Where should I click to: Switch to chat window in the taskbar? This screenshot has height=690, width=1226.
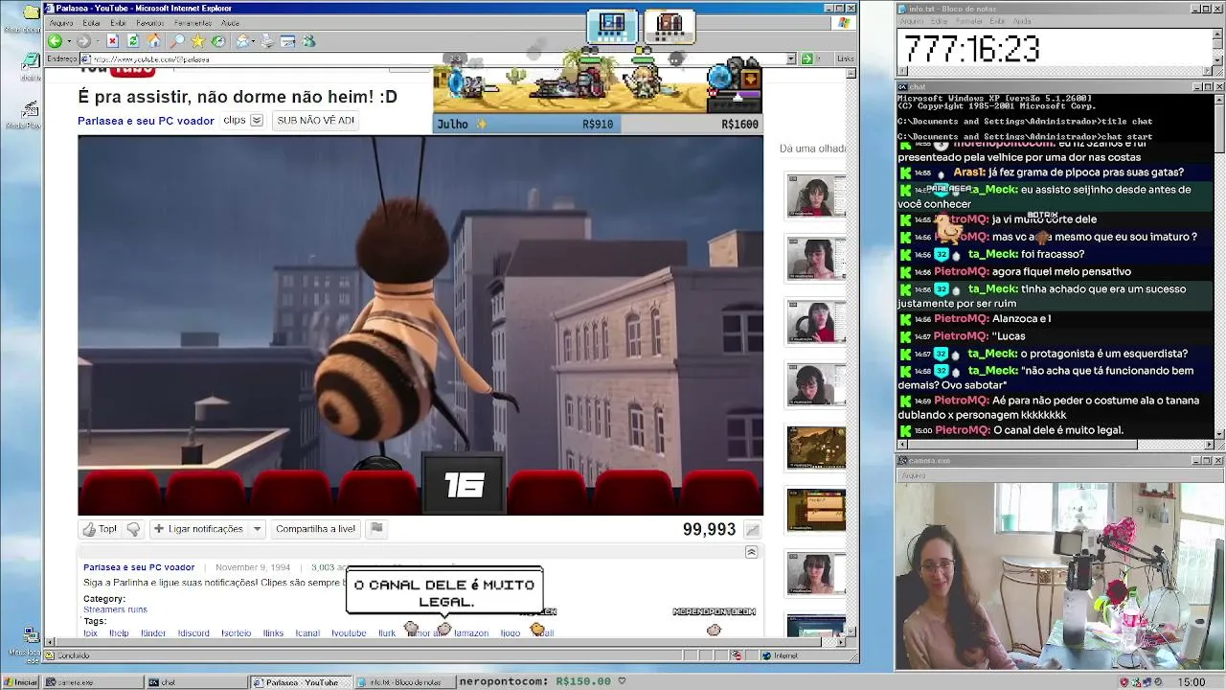(x=195, y=682)
